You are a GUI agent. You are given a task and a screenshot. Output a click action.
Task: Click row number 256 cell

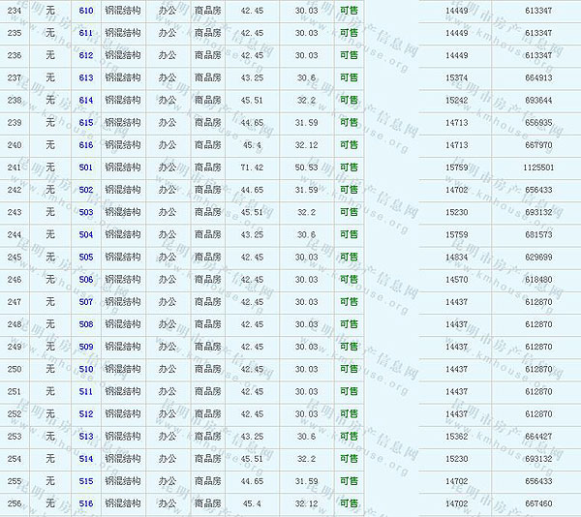(14, 504)
